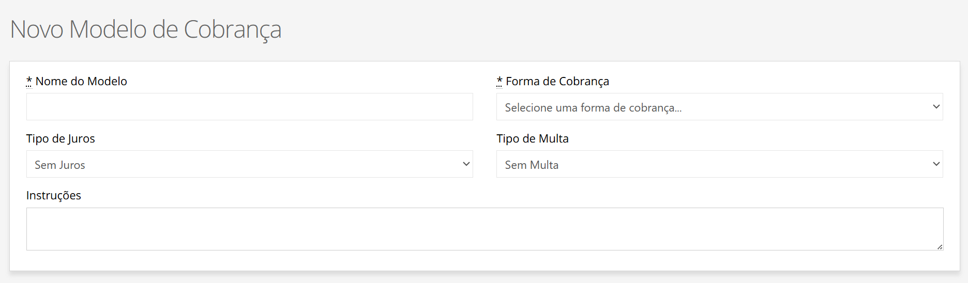Screen dimensions: 968x283
Task: Click the required asterisk beside Nome do Modelo
Action: pyautogui.click(x=29, y=81)
